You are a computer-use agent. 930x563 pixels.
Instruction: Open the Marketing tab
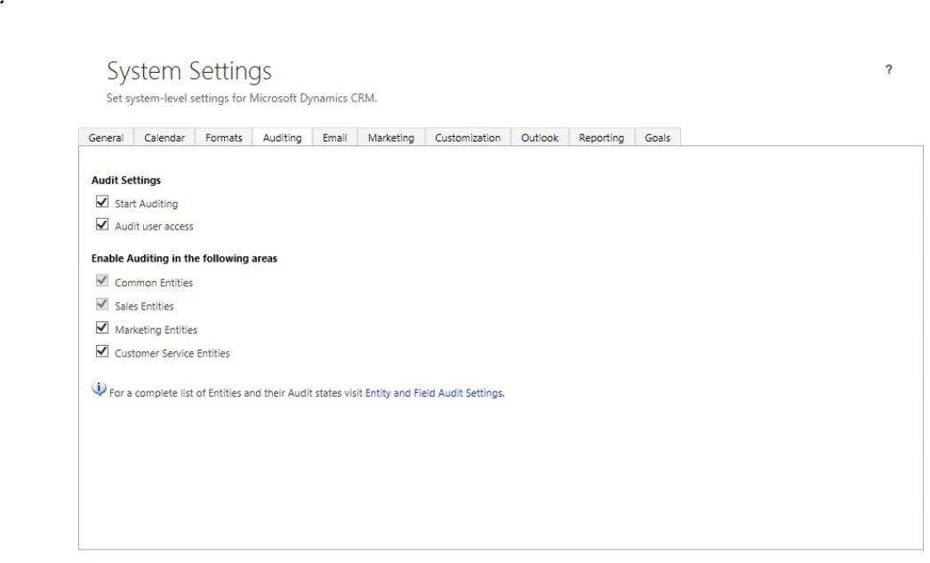click(x=391, y=138)
